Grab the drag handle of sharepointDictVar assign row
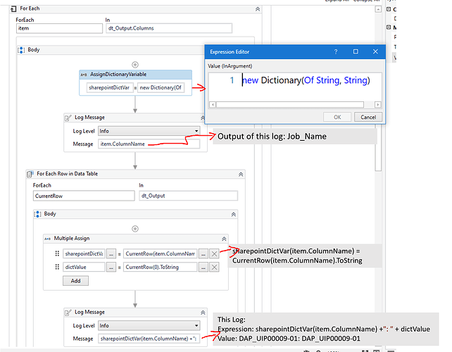 pyautogui.click(x=57, y=253)
